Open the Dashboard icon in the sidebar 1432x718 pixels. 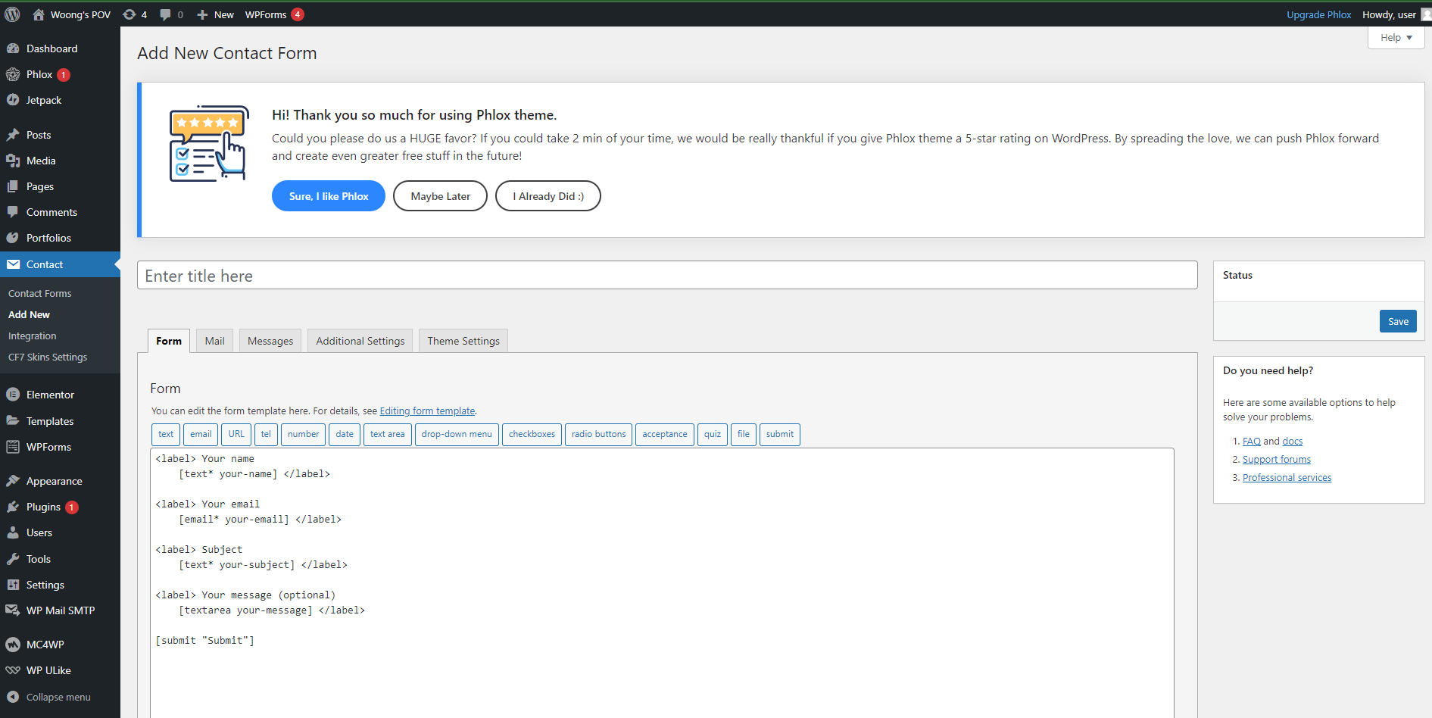[13, 48]
